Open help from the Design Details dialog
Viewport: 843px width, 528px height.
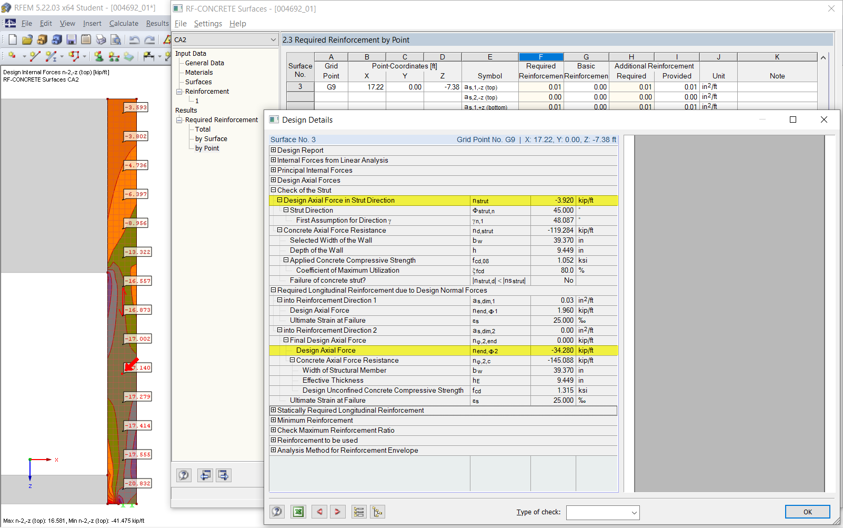click(x=277, y=511)
